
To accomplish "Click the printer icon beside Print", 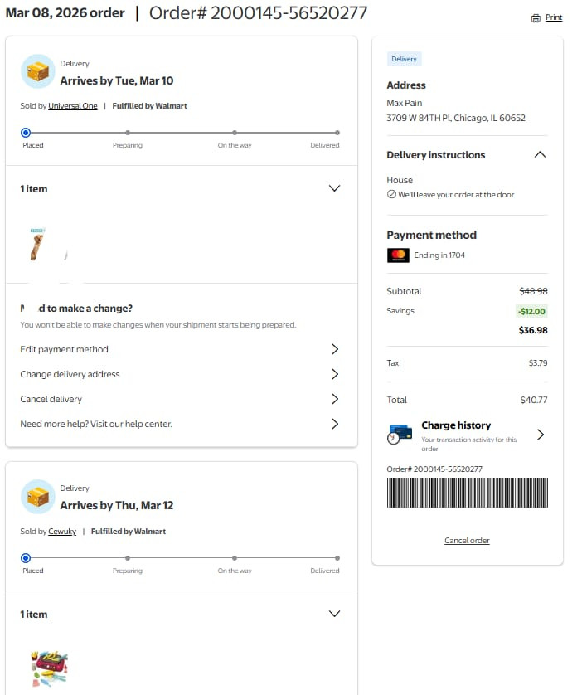I will [x=536, y=18].
